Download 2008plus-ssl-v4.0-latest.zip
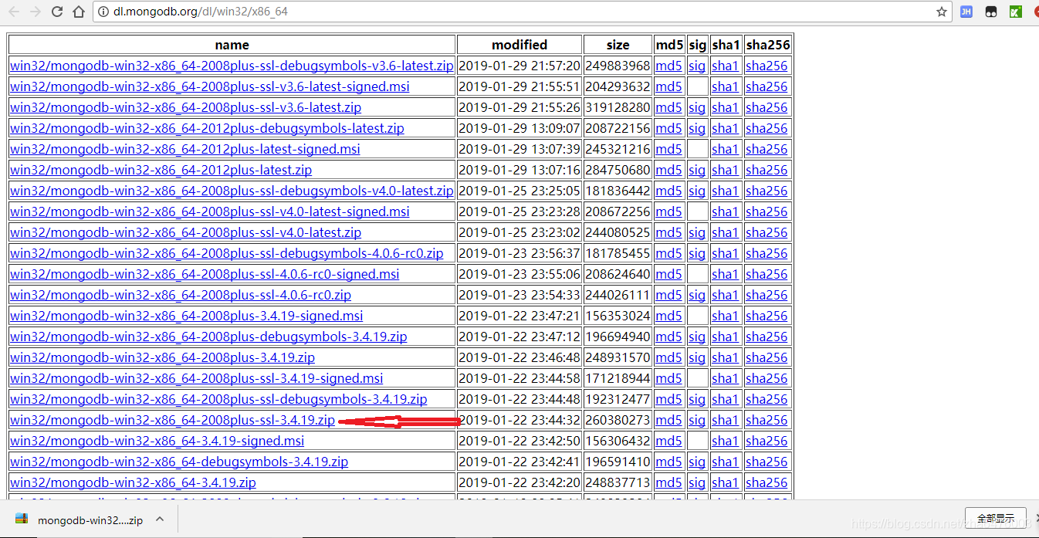The height and width of the screenshot is (538, 1039). (x=185, y=232)
